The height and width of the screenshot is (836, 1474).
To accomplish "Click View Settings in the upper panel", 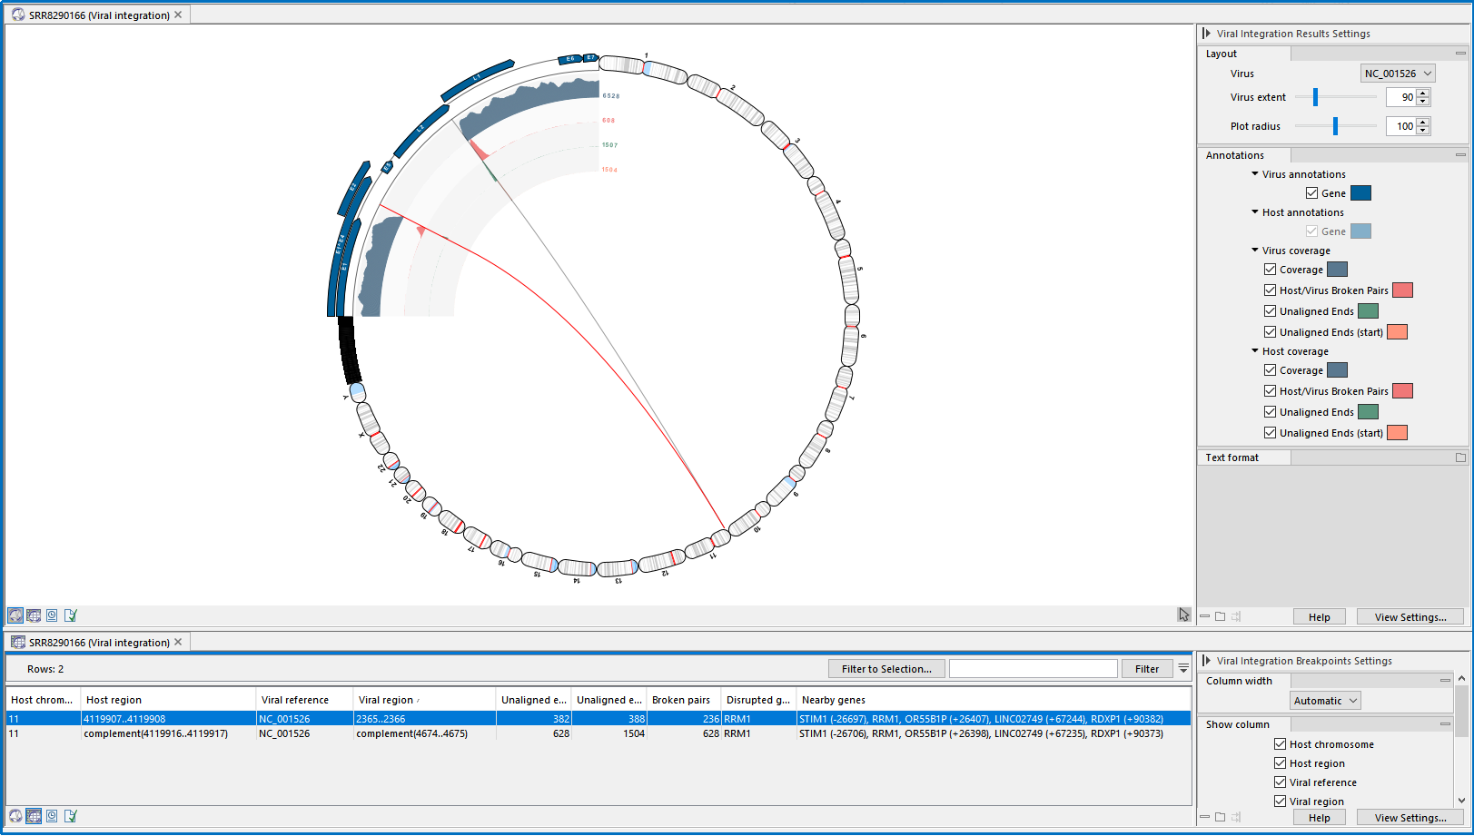I will (x=1410, y=617).
